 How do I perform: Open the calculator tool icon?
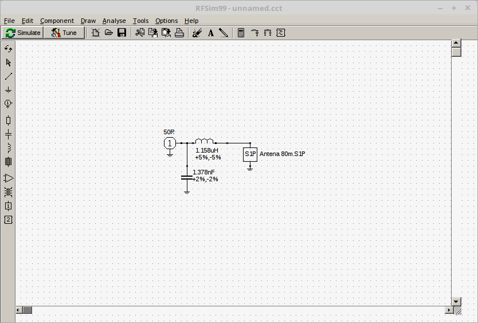point(241,33)
